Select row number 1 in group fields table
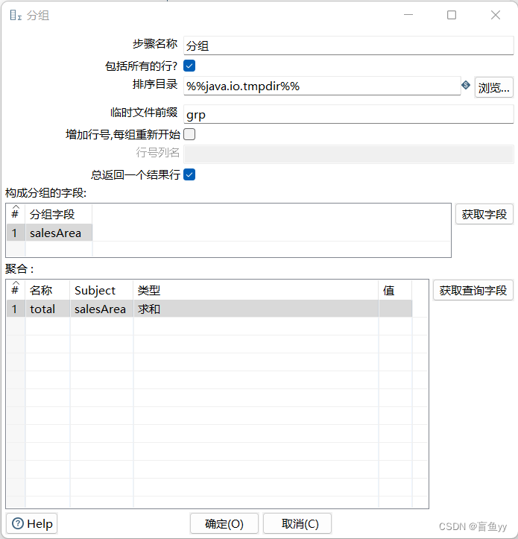Image resolution: width=518 pixels, height=539 pixels. [16, 233]
